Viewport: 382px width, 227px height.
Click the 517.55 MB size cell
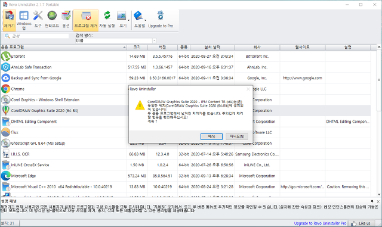tap(137, 67)
